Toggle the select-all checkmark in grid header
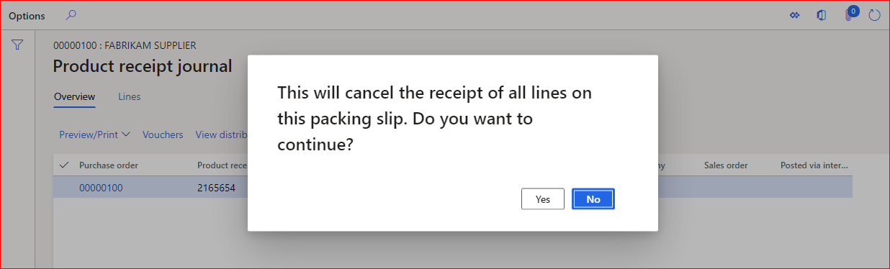 click(63, 165)
